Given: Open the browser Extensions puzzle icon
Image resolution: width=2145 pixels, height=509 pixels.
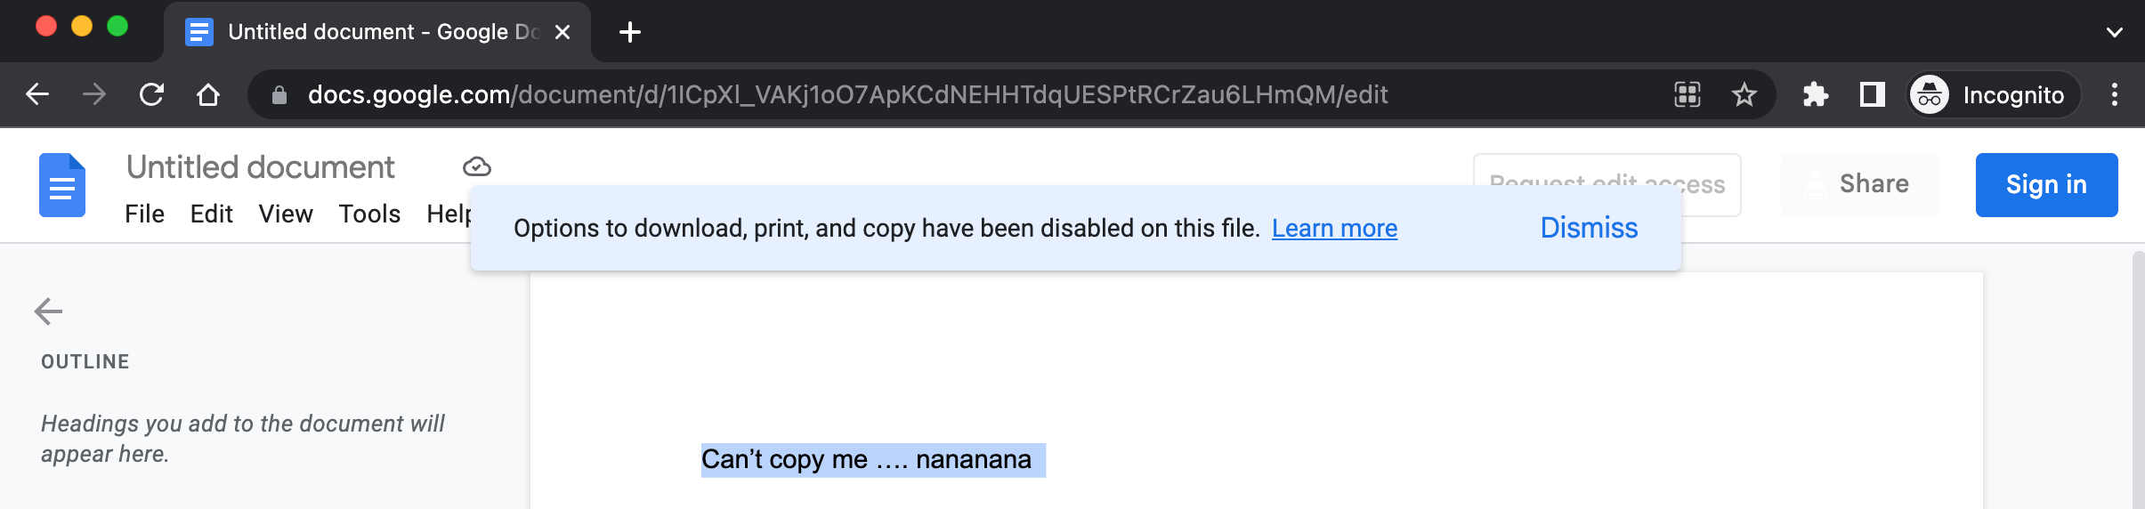Looking at the screenshot, I should click(1815, 94).
